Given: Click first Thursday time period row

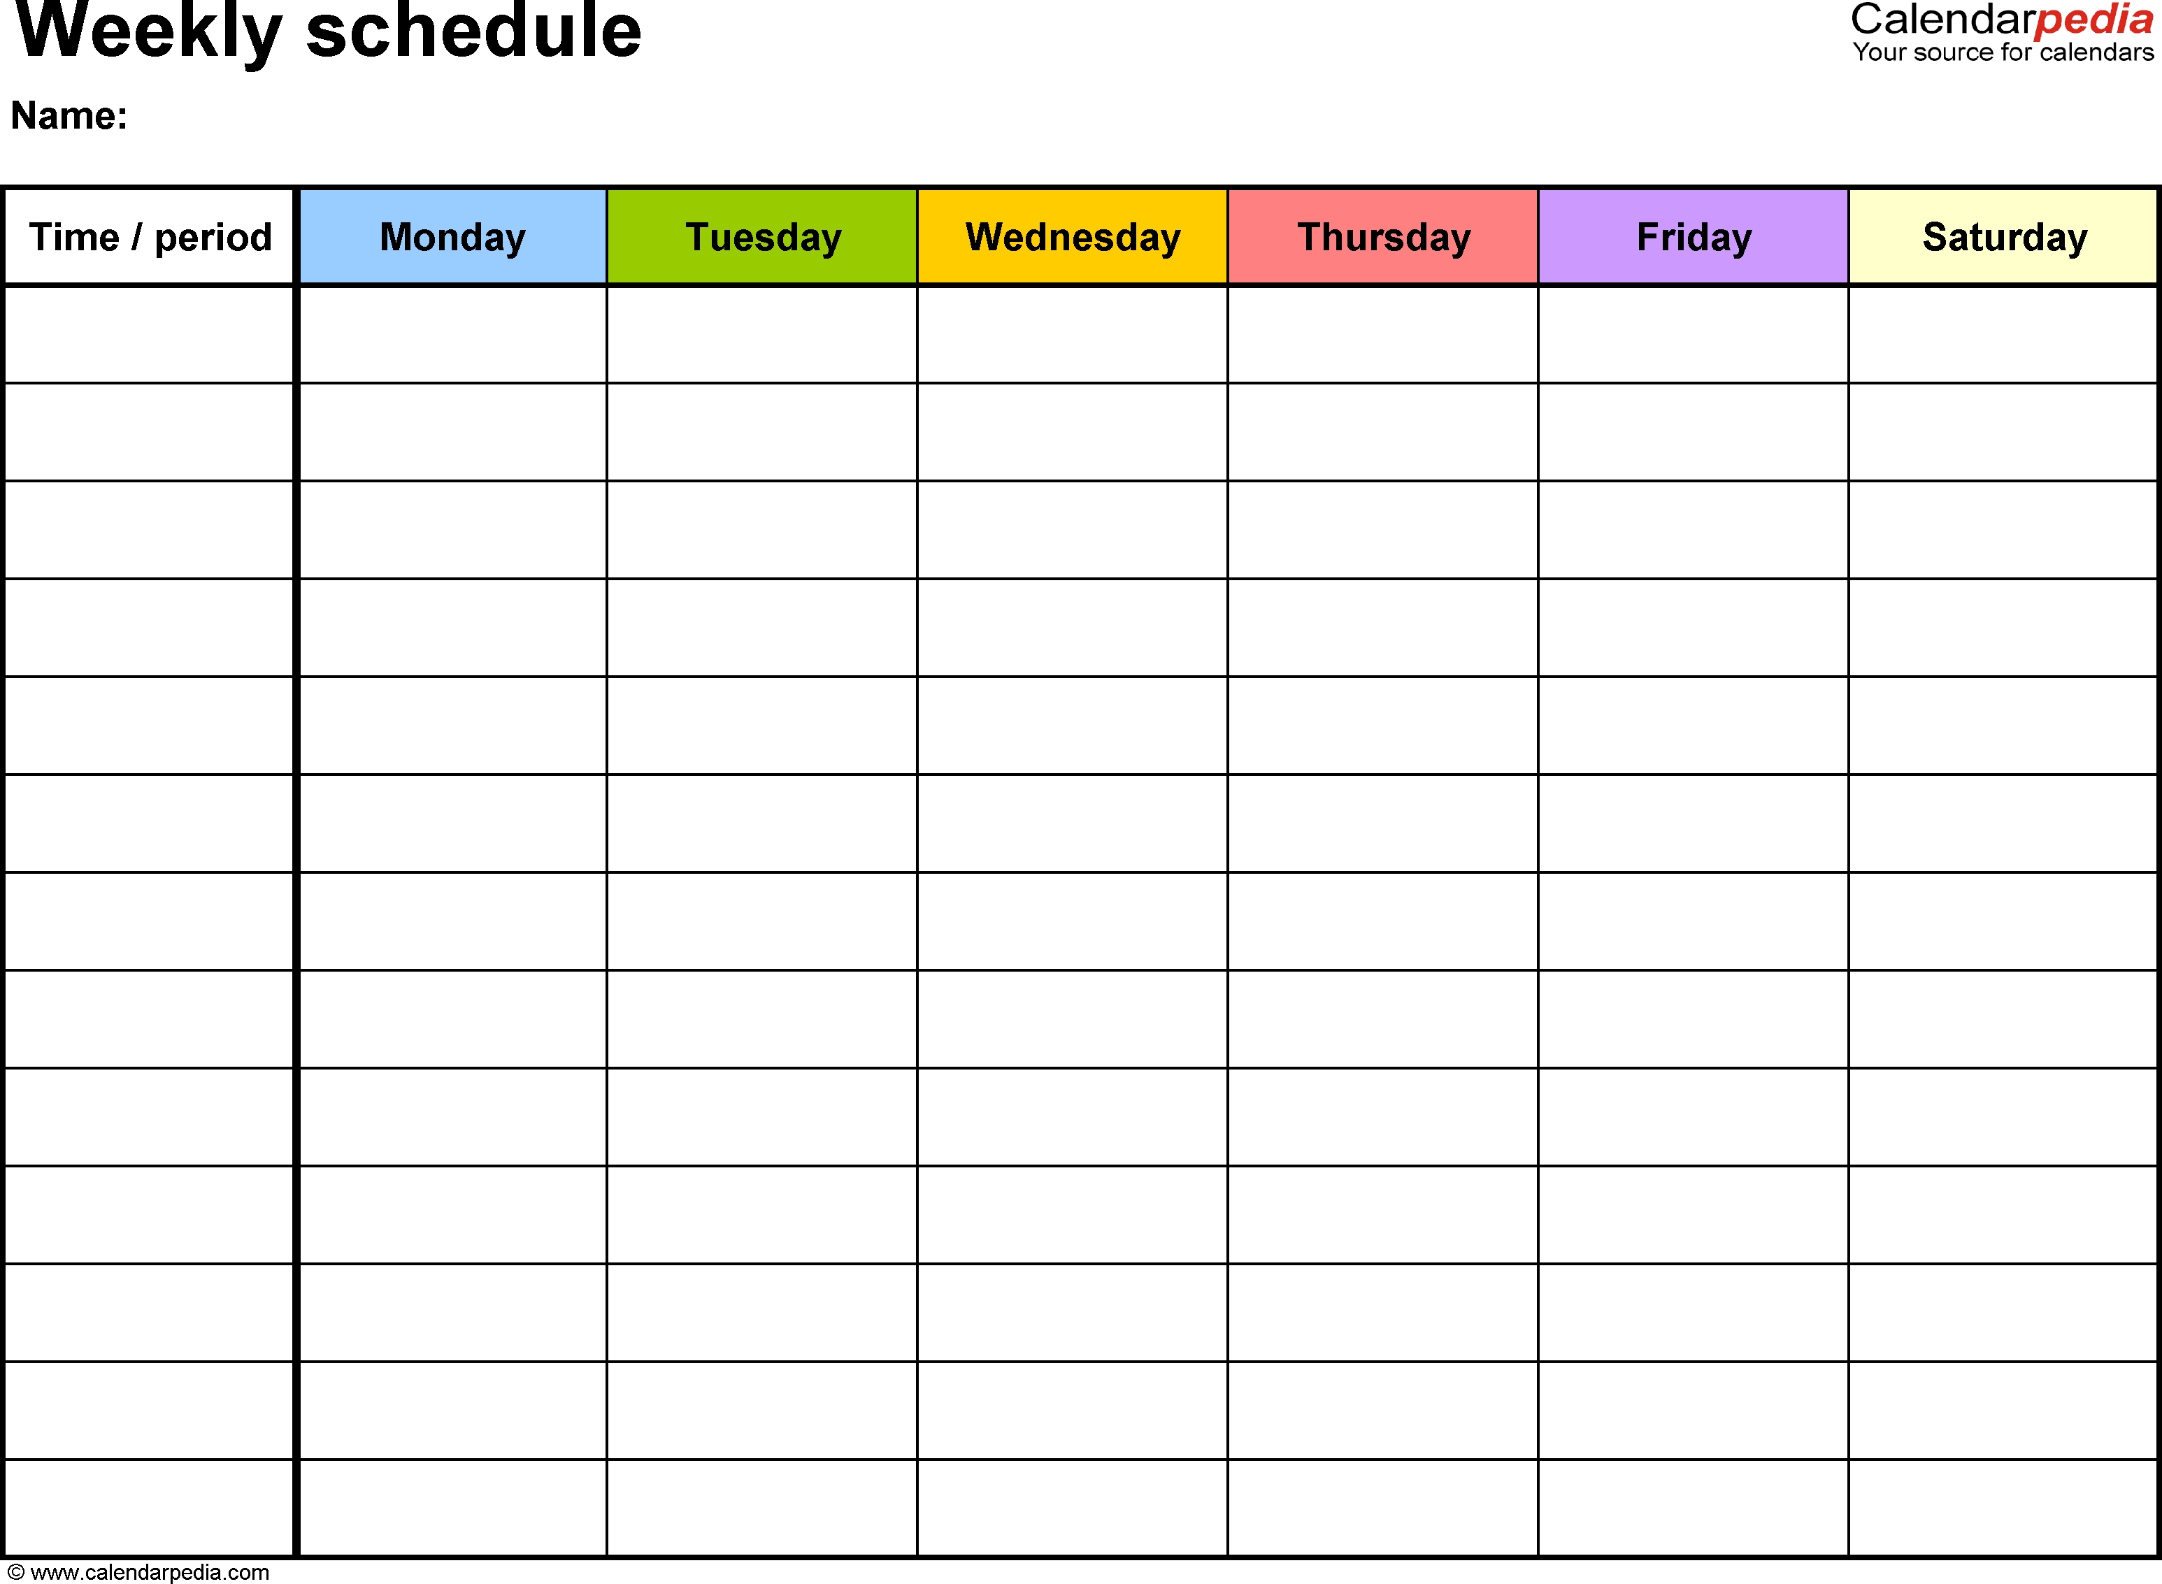Looking at the screenshot, I should (1380, 336).
